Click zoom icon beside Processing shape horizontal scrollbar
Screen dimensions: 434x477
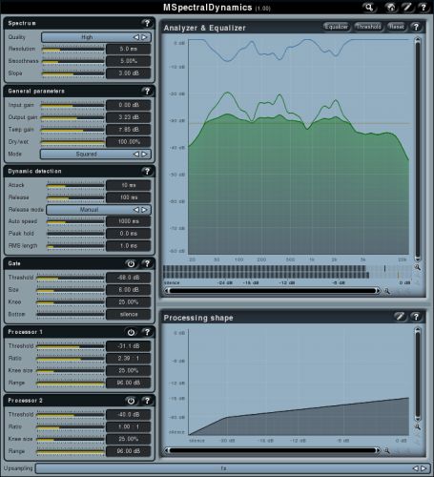(x=387, y=450)
